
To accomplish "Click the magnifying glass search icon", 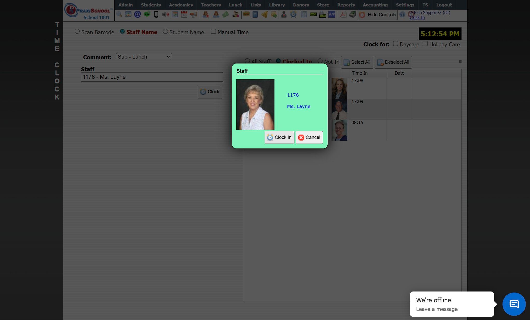I will tap(119, 14).
